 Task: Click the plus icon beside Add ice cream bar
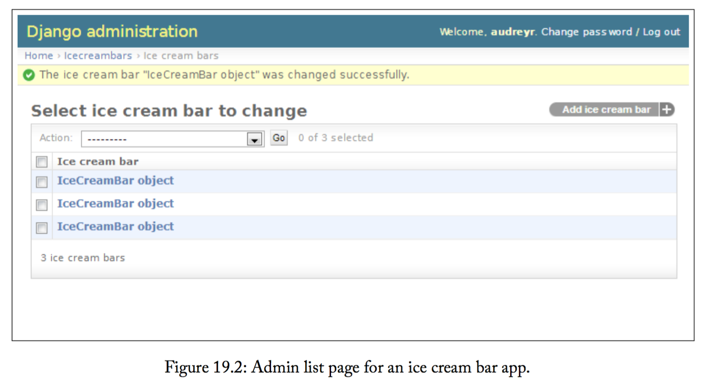tap(667, 110)
